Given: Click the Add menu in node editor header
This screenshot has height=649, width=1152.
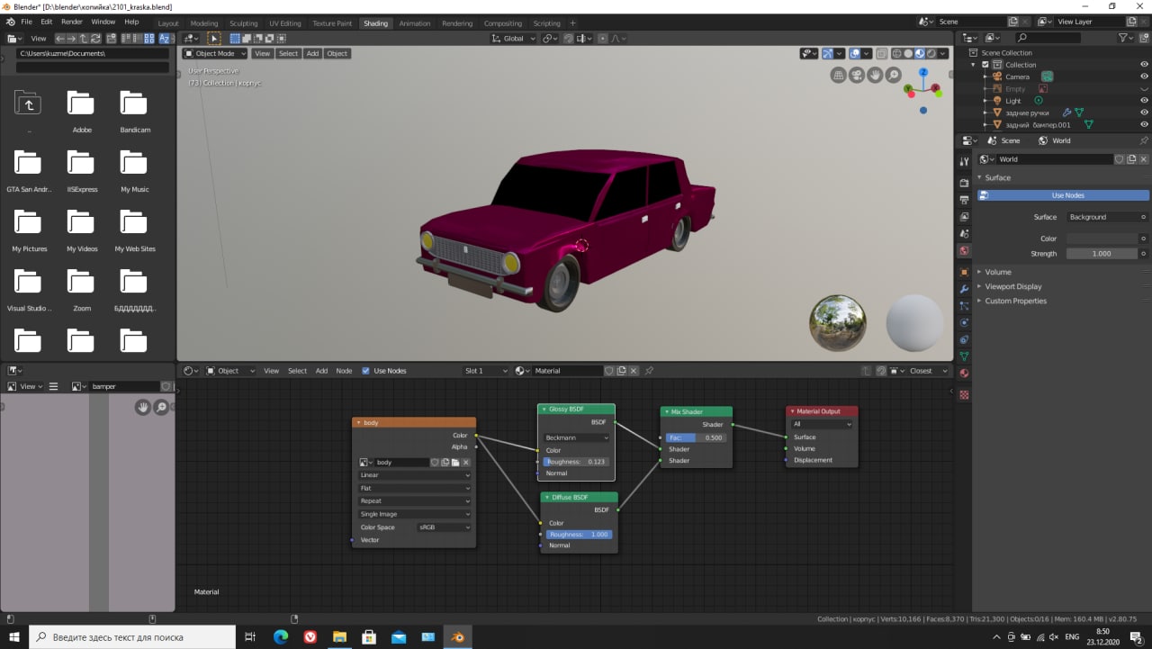Looking at the screenshot, I should pos(321,371).
